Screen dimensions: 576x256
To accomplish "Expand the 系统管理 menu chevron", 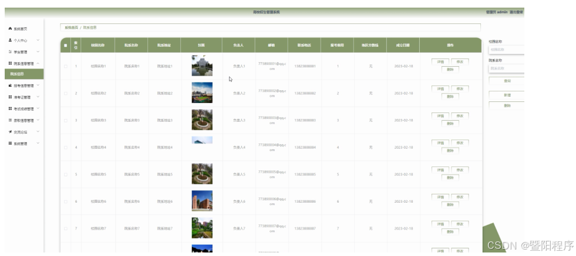I will pos(38,144).
